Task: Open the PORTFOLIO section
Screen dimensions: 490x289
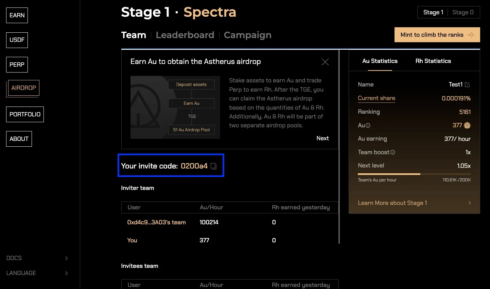Action: tap(25, 114)
